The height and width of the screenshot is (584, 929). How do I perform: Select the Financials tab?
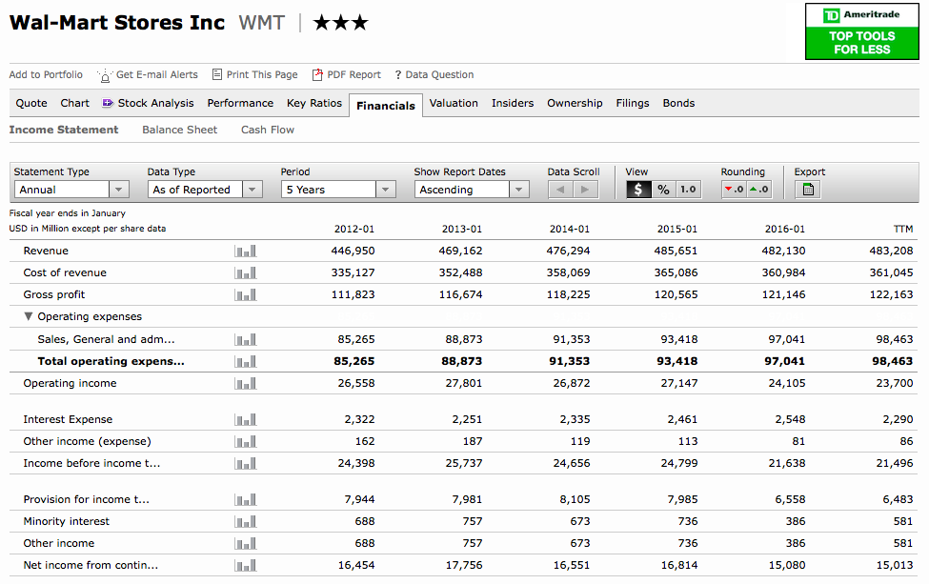click(386, 106)
